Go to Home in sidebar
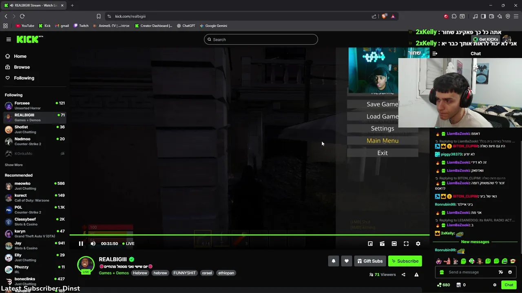 tap(20, 56)
